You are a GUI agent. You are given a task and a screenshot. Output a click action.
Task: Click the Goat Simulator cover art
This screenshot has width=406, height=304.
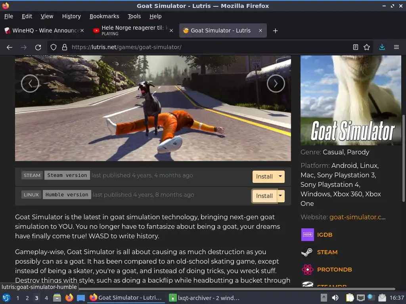click(x=351, y=100)
